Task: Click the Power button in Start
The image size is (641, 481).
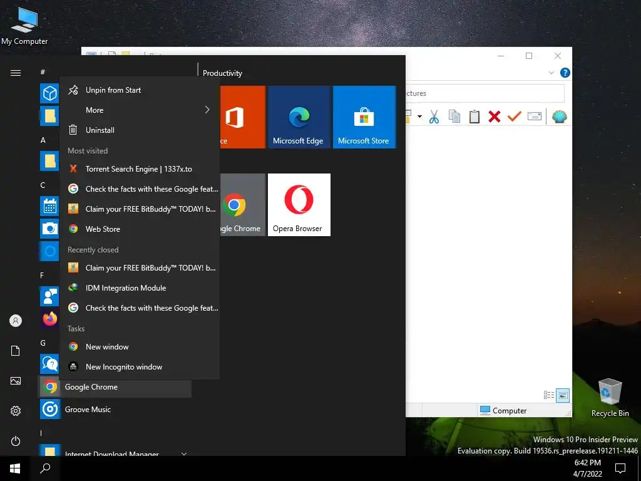Action: click(16, 441)
